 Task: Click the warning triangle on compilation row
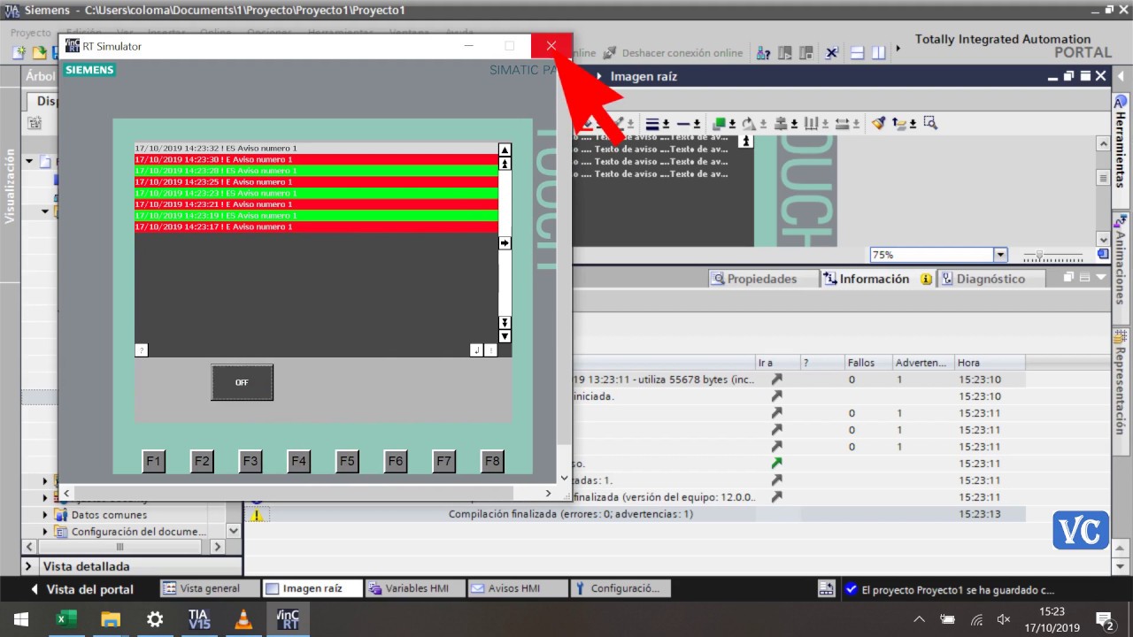click(257, 514)
